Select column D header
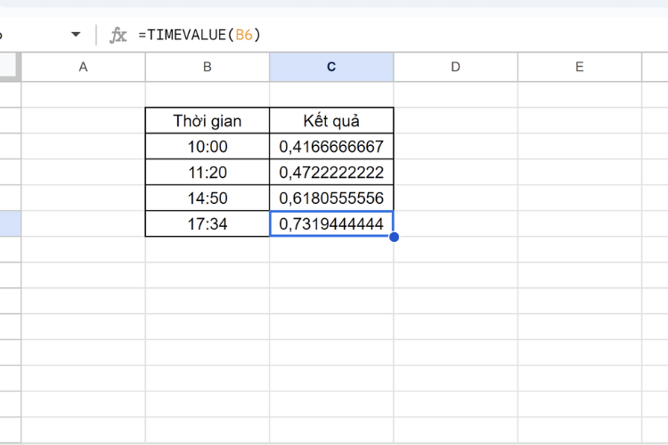Image resolution: width=668 pixels, height=445 pixels. point(455,67)
